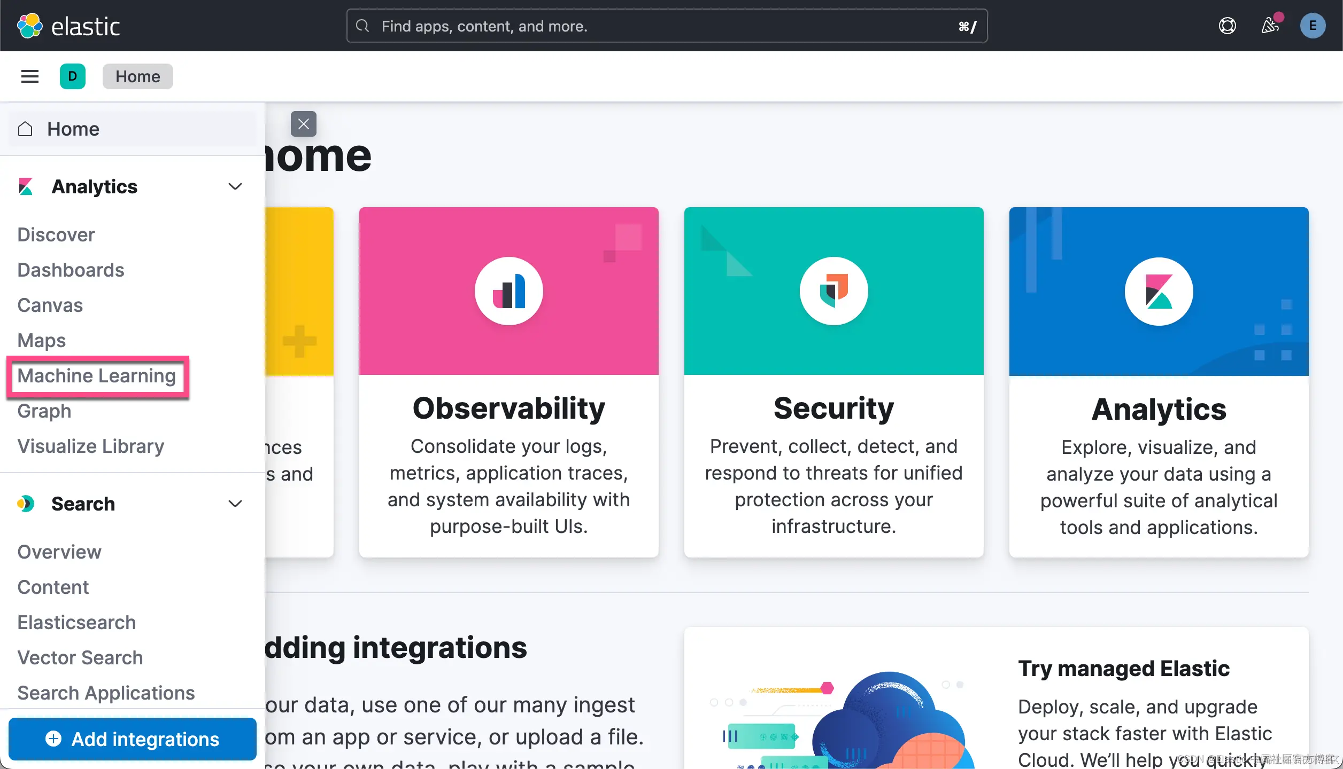Open user avatar E menu
Image resolution: width=1343 pixels, height=769 pixels.
pyautogui.click(x=1313, y=26)
